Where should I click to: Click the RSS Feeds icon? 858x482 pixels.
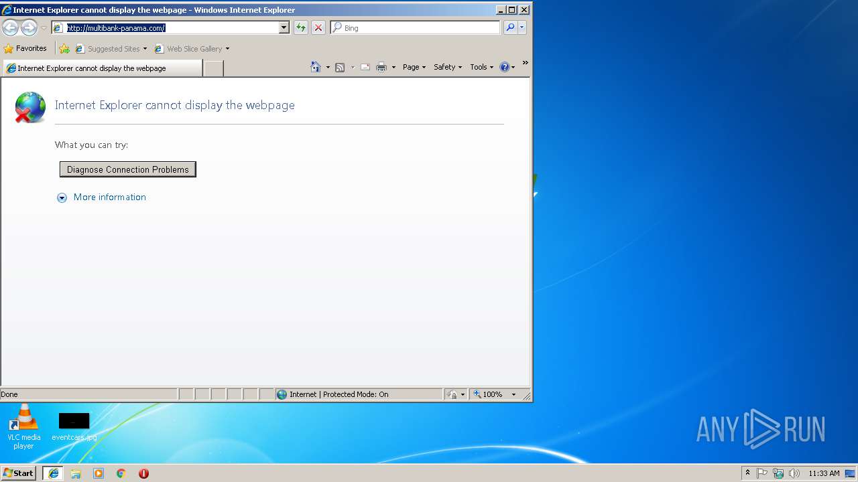click(x=340, y=67)
